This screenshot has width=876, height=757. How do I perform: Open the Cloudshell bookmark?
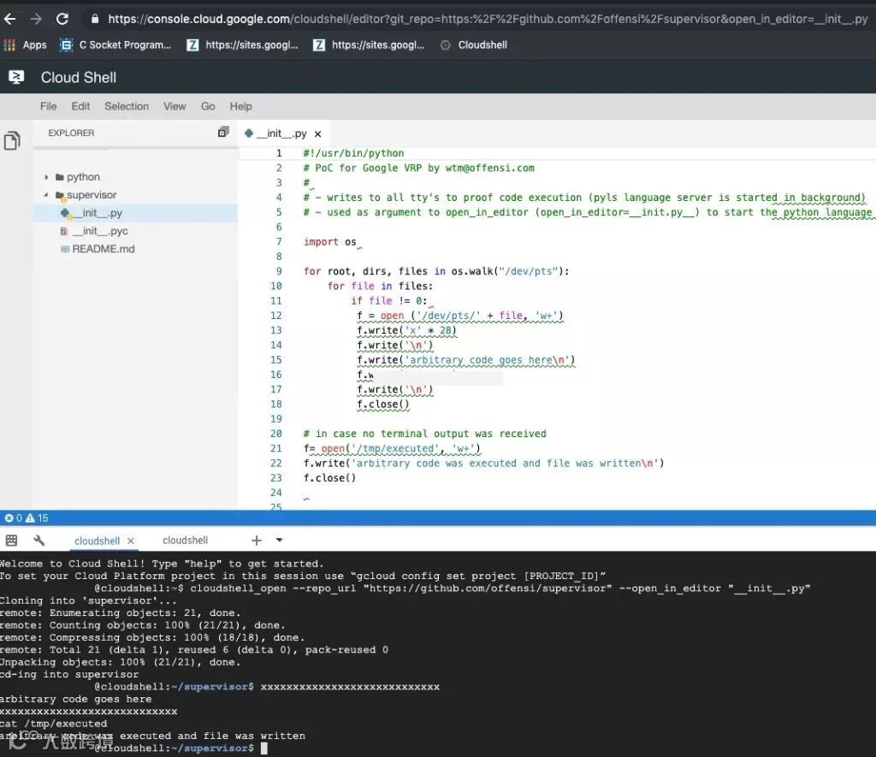(474, 44)
